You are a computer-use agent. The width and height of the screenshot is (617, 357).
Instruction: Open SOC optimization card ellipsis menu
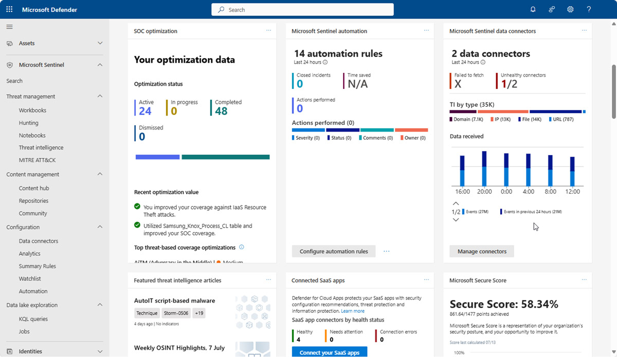click(x=268, y=30)
